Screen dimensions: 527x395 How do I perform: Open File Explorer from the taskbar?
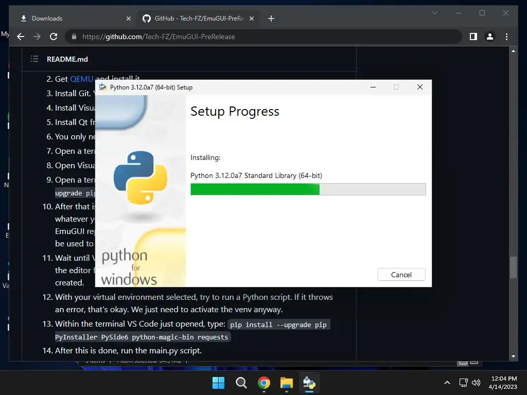(286, 383)
